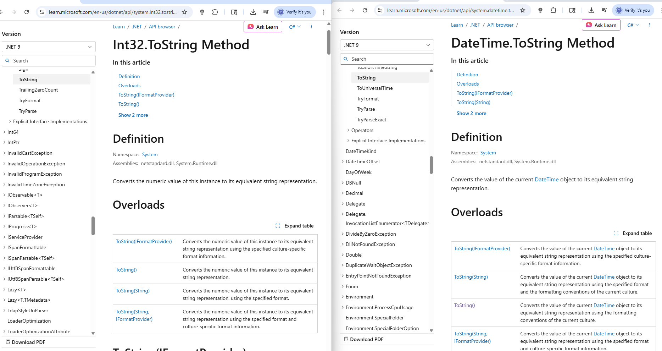Click the media control icon in the left browser
Viewport: 662px width, 351px height.
click(x=266, y=12)
